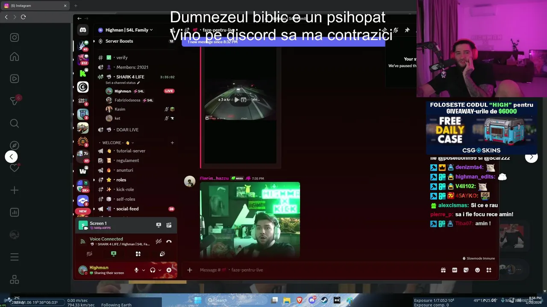Collapse the WELCOME channel category
This screenshot has height=307, width=547.
pos(115,143)
